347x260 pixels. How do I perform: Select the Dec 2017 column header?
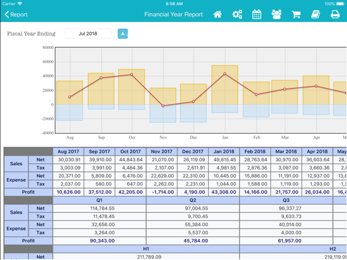[193, 152]
